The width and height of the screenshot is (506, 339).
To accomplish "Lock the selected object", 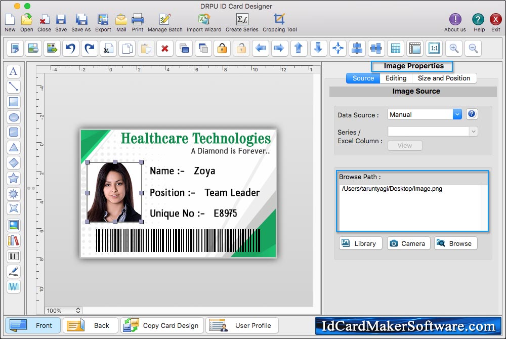I will 222,49.
